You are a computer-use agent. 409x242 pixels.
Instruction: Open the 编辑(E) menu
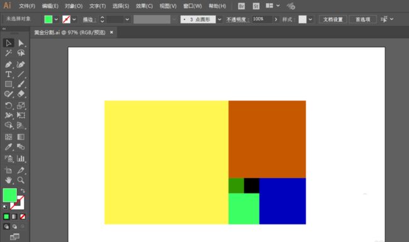pos(50,6)
